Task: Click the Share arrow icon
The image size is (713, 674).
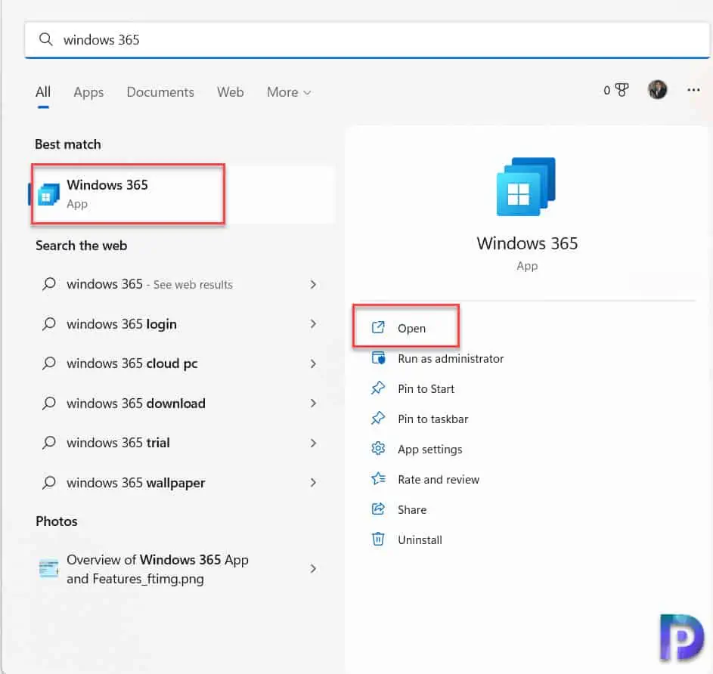Action: (378, 509)
